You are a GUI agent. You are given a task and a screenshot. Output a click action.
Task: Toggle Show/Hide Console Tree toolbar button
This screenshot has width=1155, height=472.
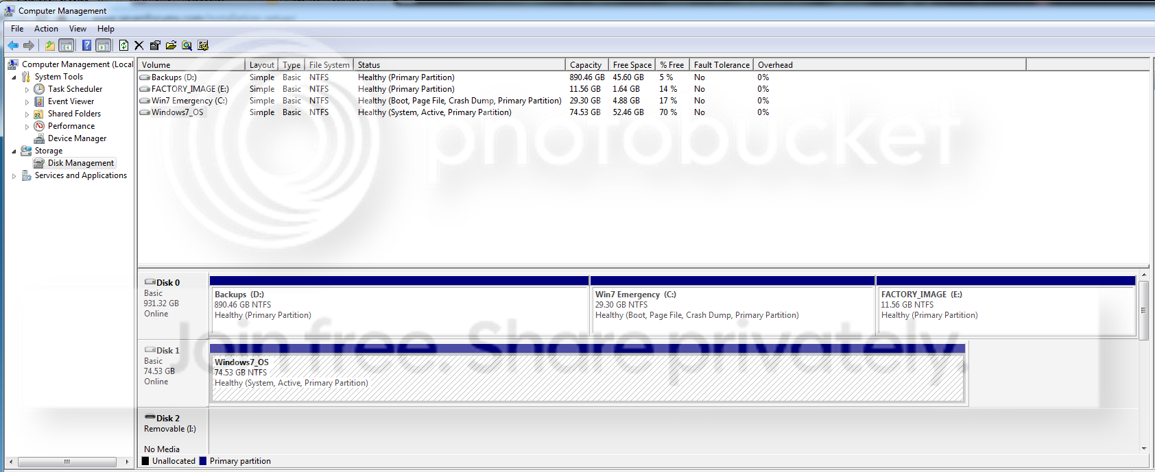tap(67, 45)
